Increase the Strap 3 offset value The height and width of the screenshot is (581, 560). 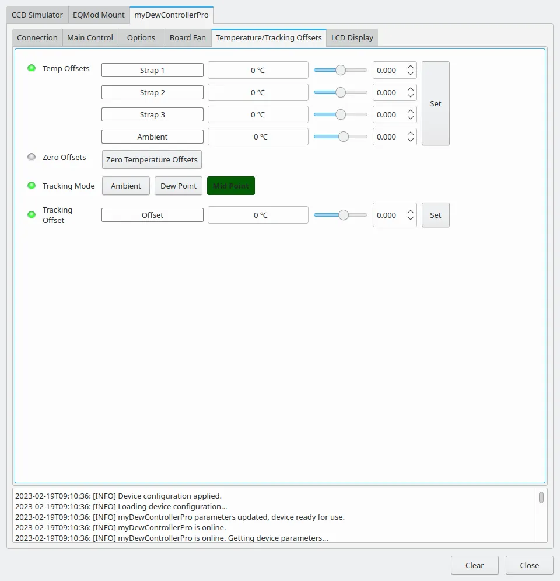click(x=411, y=112)
